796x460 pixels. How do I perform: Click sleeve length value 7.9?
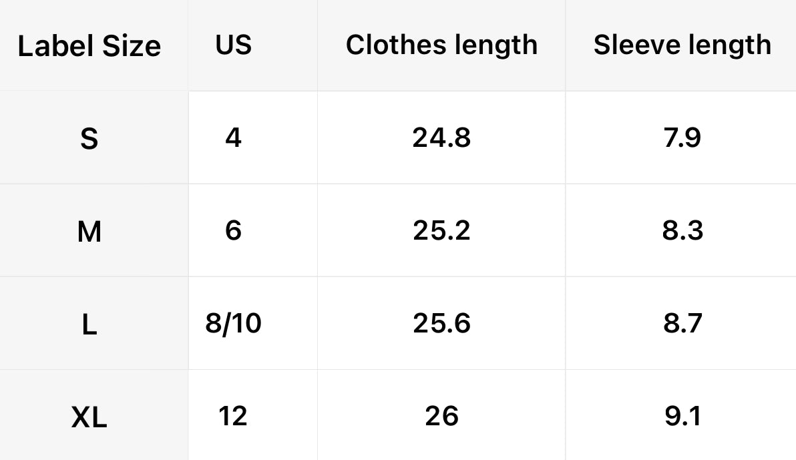[682, 138]
